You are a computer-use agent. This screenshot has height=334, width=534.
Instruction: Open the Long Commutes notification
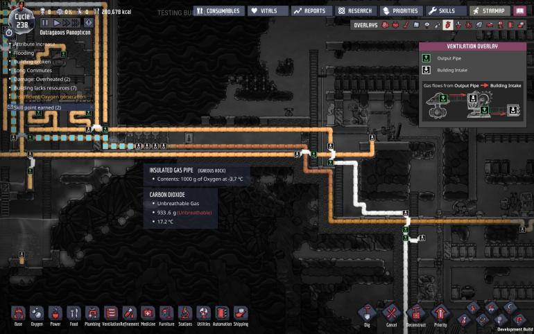pos(33,71)
